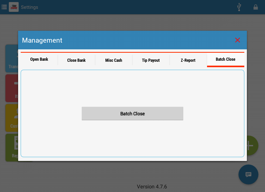Click the red Items tile behind dialog

coord(12,88)
